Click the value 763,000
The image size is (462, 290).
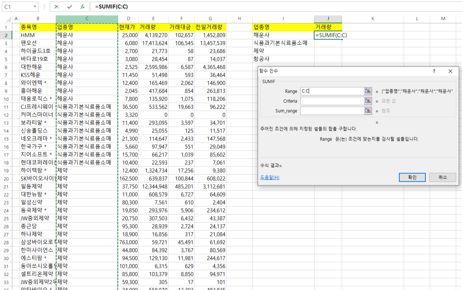tap(129, 242)
